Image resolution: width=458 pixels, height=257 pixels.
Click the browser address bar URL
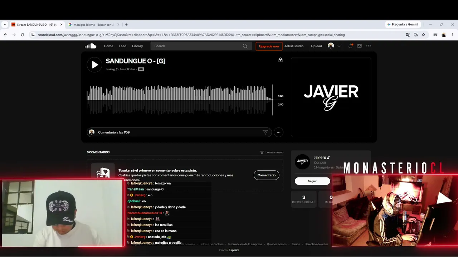point(191,35)
